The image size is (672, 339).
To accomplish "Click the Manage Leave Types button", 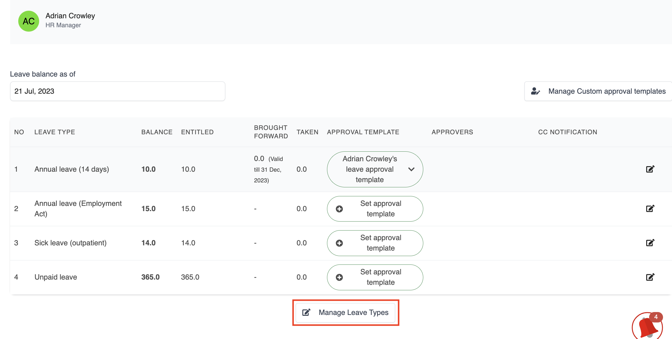I will [346, 312].
